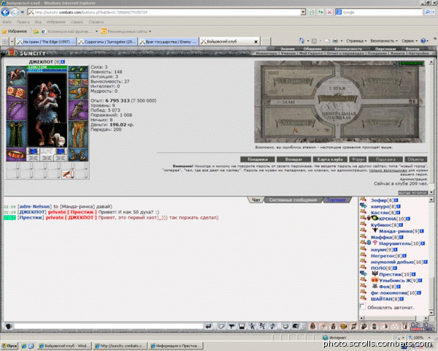The image size is (438, 351).
Task: Click the Избранное favorites button
Action: tap(15, 31)
